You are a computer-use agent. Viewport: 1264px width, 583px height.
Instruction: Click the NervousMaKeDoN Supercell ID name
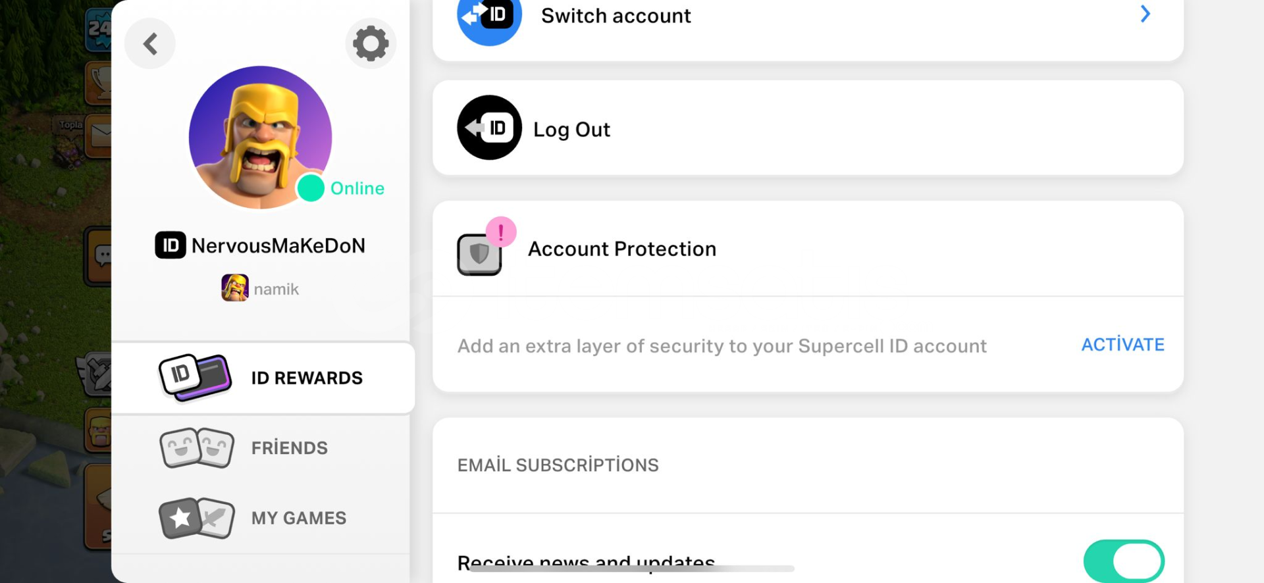pyautogui.click(x=278, y=245)
